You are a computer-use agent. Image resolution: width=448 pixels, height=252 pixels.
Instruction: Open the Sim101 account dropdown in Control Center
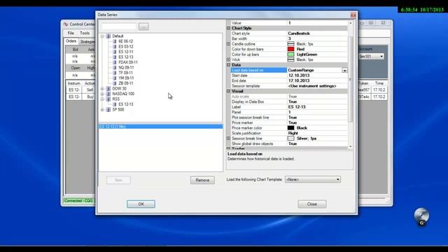[381, 56]
